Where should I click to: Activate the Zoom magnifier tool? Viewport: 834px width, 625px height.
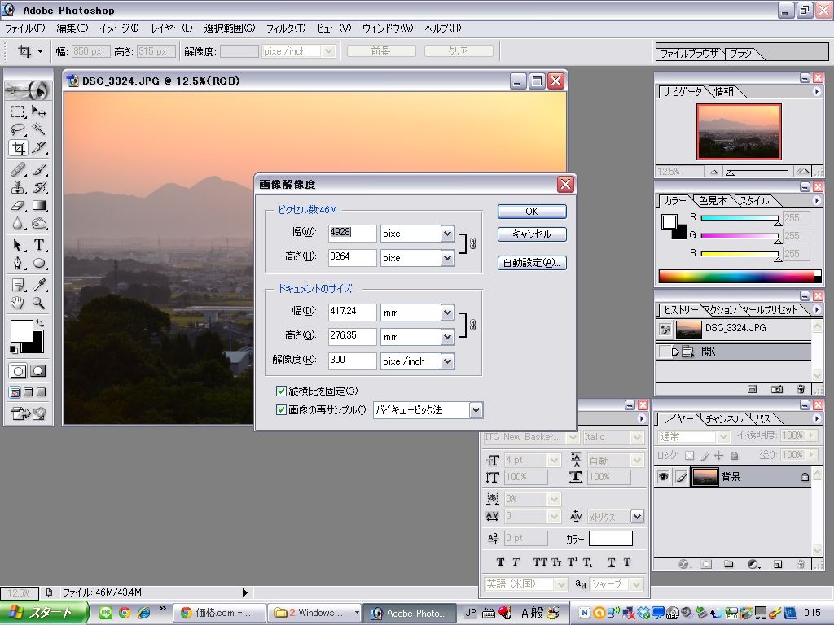[38, 303]
